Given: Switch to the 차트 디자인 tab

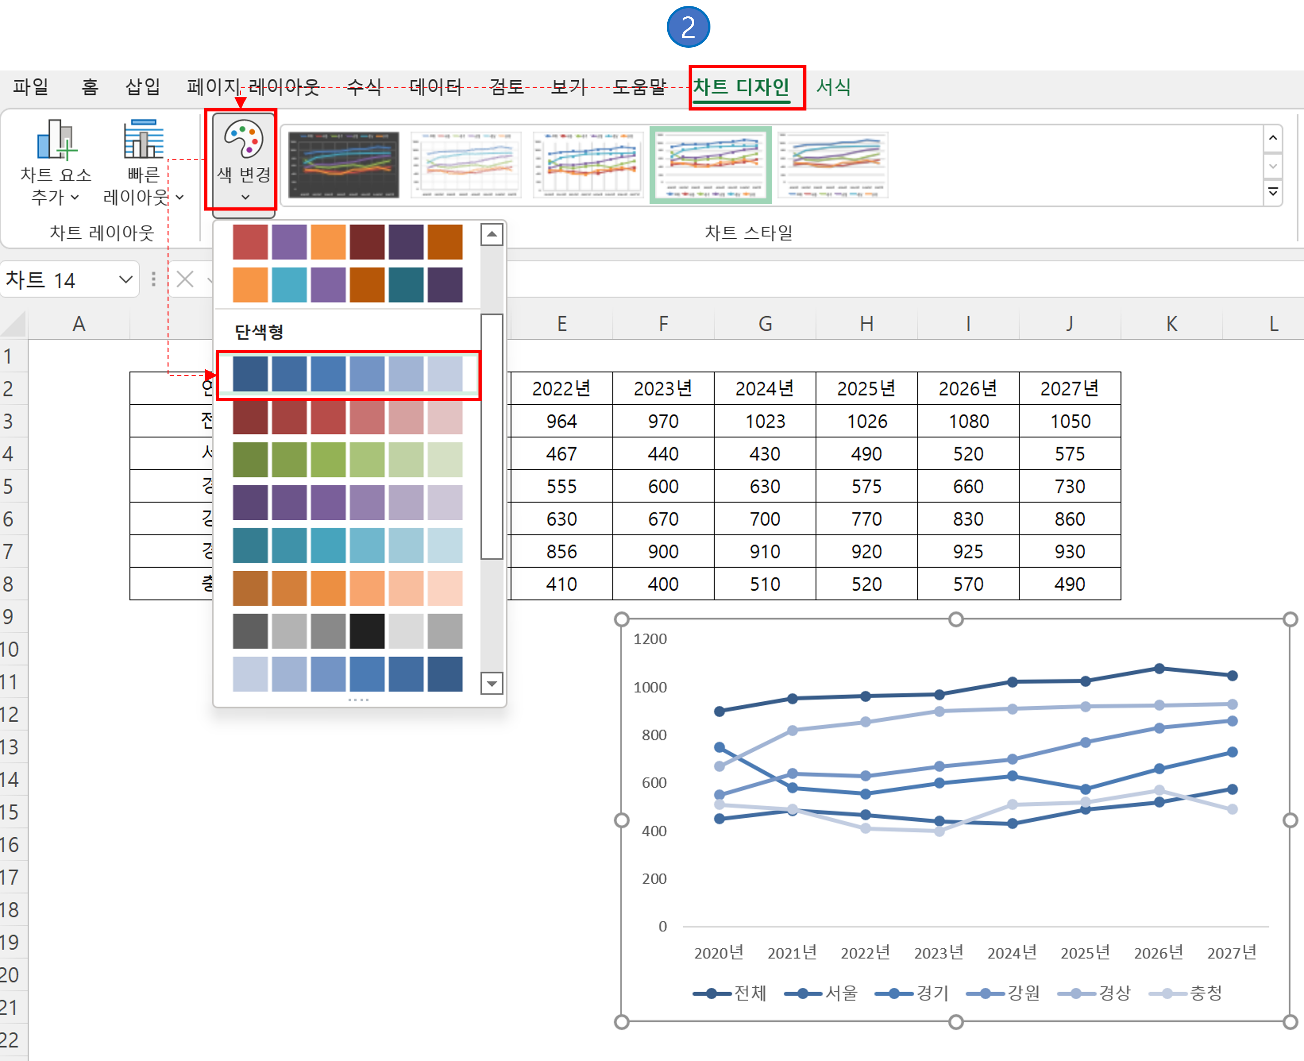Looking at the screenshot, I should point(741,87).
